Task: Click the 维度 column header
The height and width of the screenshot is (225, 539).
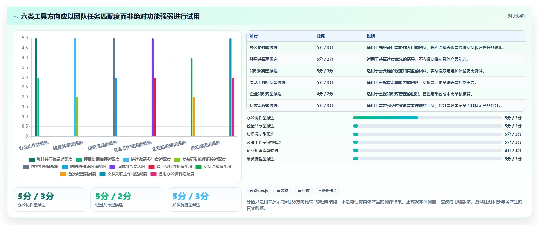Action: coord(254,36)
